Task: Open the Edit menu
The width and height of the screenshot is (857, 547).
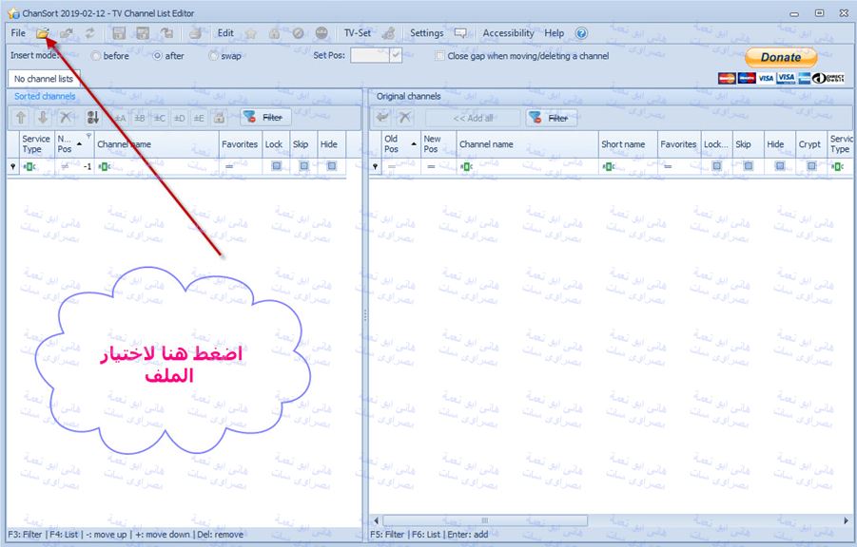Action: click(x=225, y=33)
